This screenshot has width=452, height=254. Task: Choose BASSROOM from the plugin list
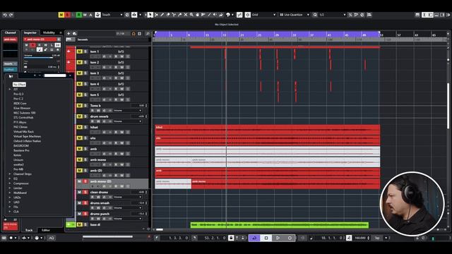click(21, 146)
